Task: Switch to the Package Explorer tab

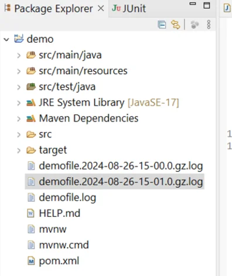Action: coord(54,9)
